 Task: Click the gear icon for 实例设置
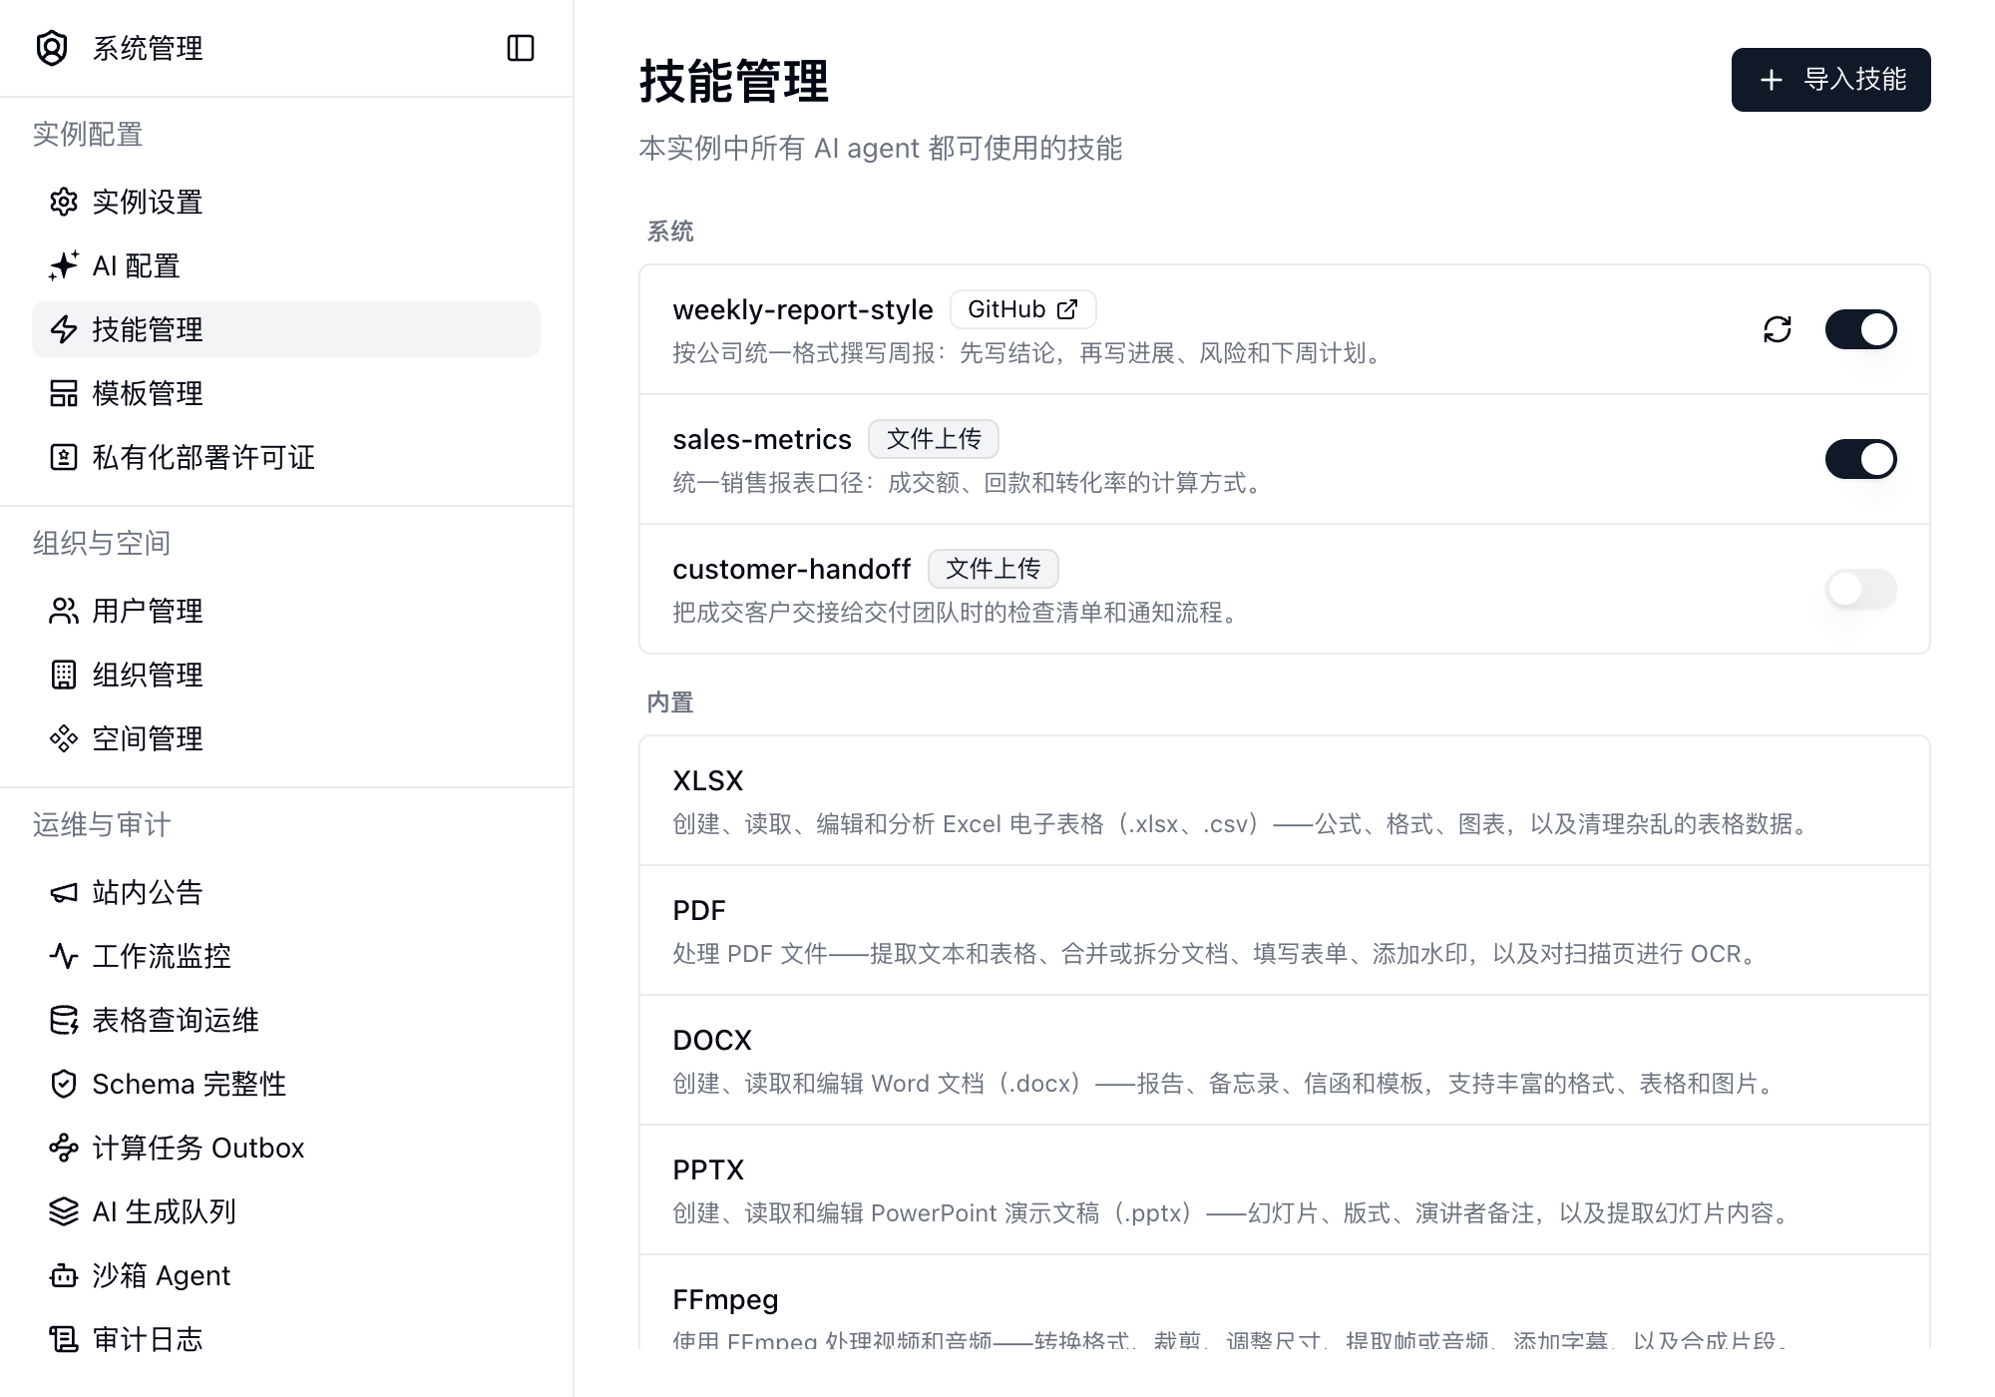click(64, 202)
